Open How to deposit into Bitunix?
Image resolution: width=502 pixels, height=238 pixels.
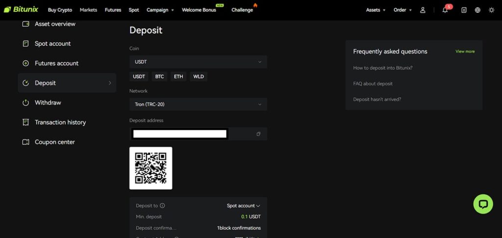tap(382, 68)
